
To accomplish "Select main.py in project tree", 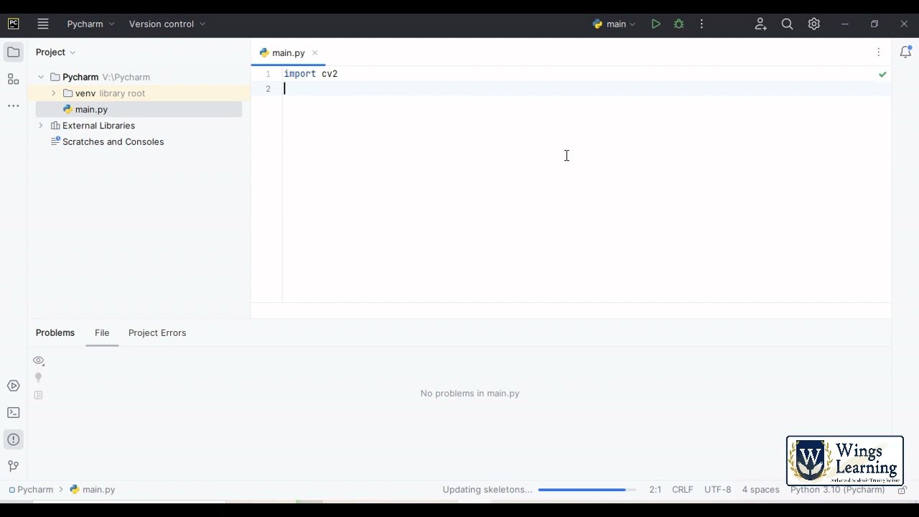I will pyautogui.click(x=139, y=109).
